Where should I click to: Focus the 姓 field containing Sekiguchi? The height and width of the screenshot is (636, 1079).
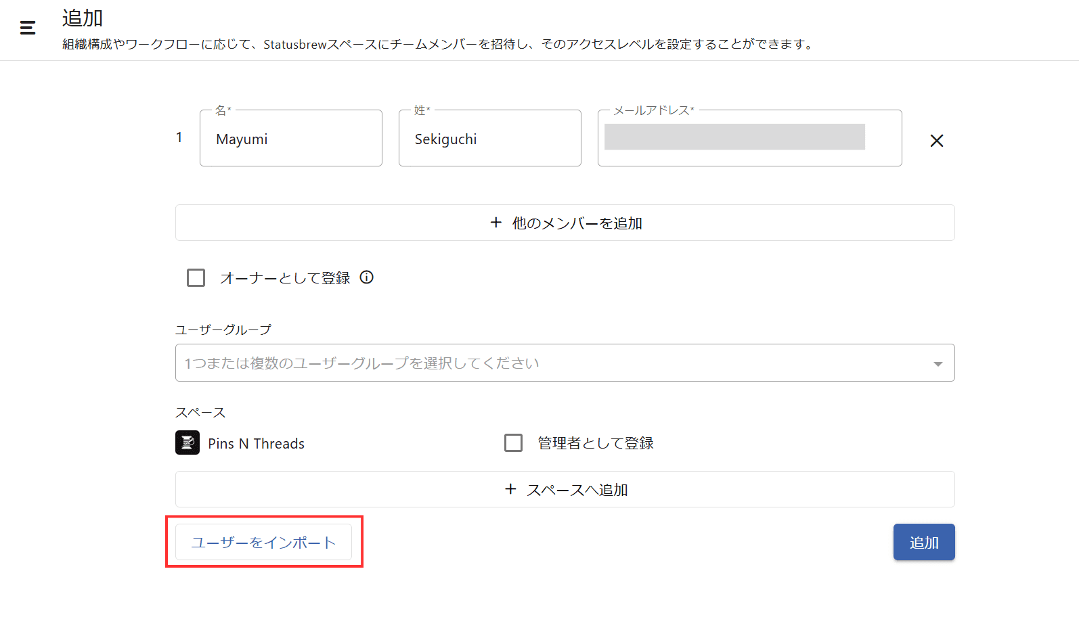tap(489, 139)
